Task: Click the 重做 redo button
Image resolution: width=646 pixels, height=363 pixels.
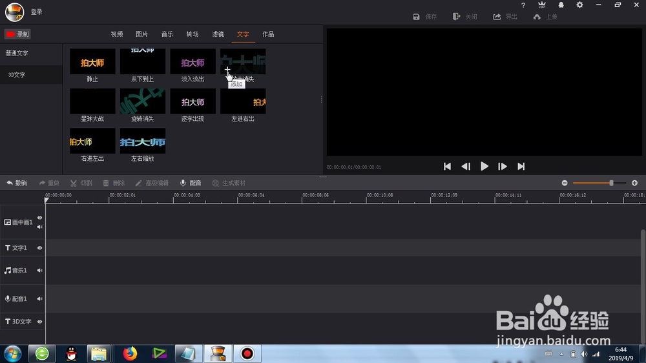Action: 50,183
